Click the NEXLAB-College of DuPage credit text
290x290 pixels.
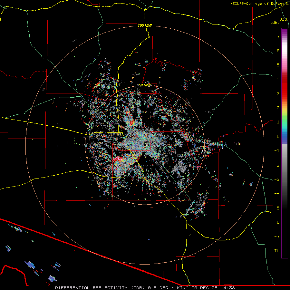coord(259,4)
